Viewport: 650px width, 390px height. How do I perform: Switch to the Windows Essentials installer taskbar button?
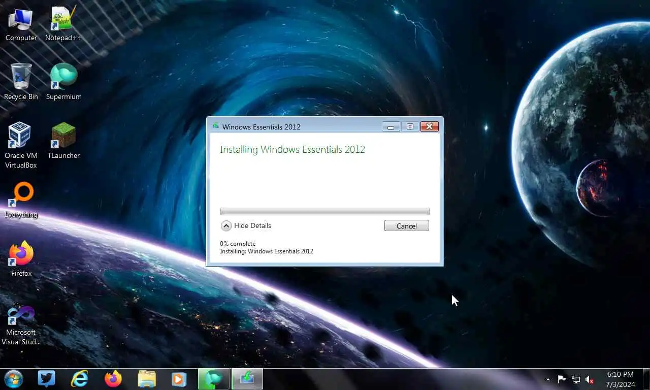tap(247, 379)
